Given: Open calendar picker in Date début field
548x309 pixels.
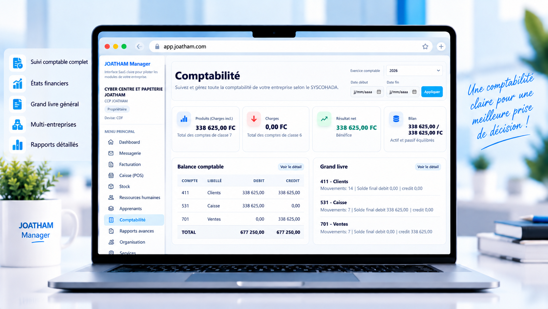Looking at the screenshot, I should click(379, 92).
